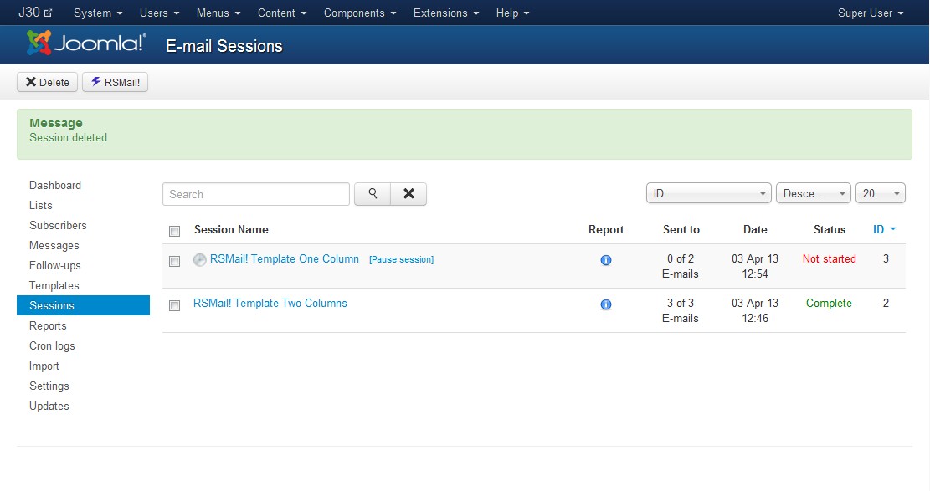Sort by the ID column header

pyautogui.click(x=878, y=229)
